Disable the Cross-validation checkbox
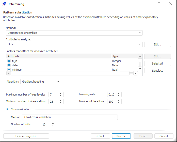This screenshot has height=142, width=177. [x=8, y=109]
